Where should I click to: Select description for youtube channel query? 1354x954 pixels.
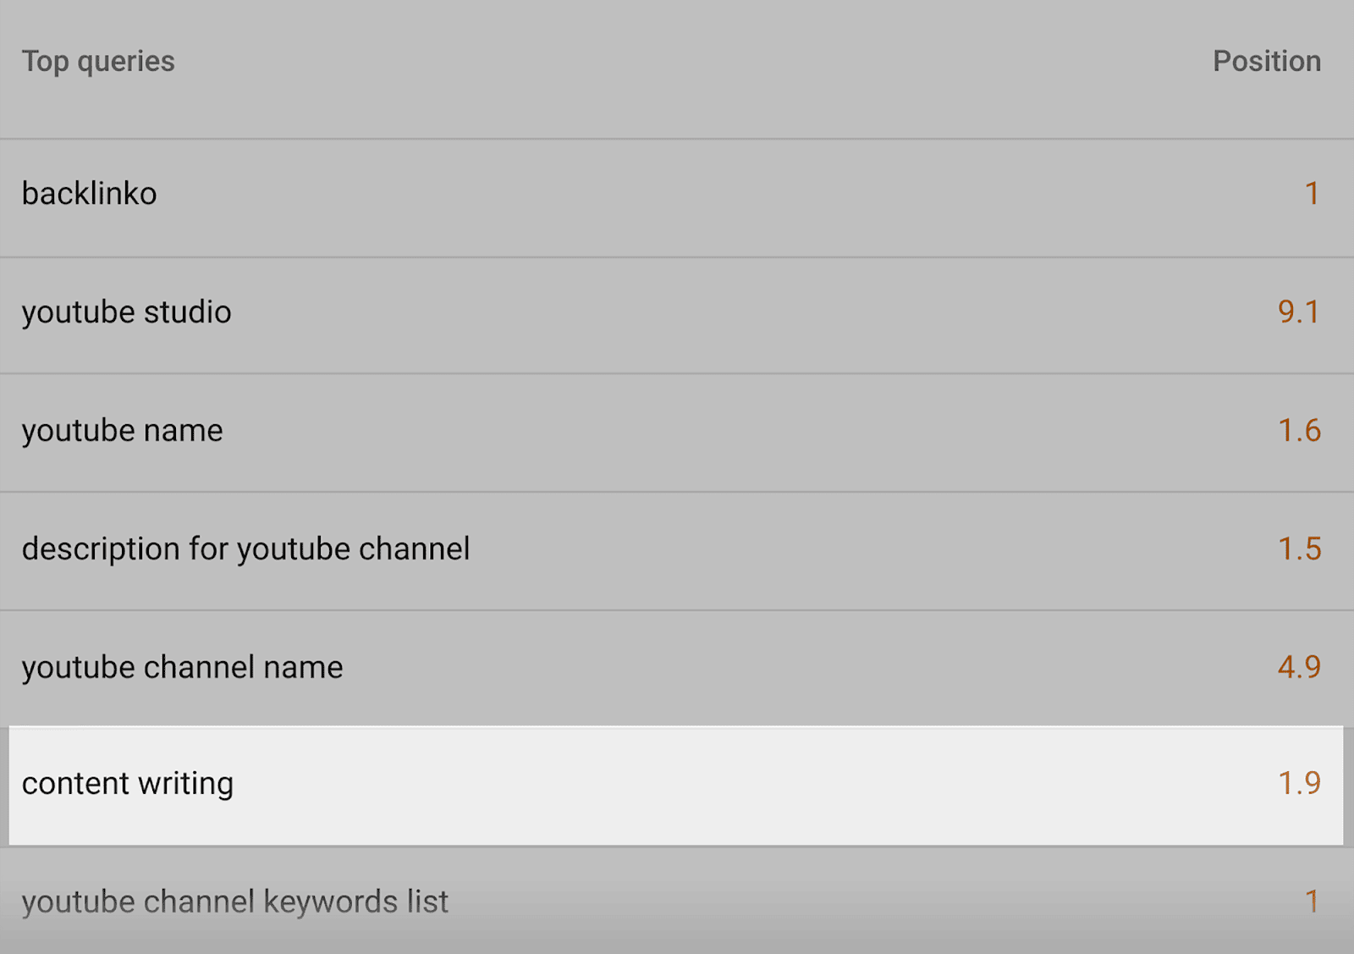click(245, 549)
